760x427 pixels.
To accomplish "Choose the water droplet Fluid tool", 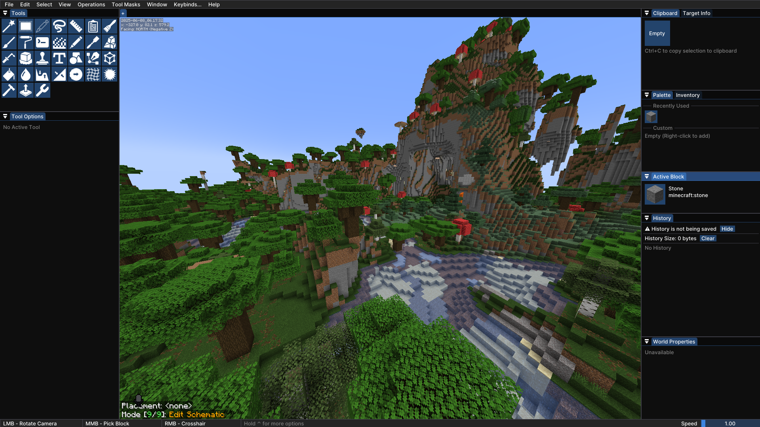I will (x=26, y=74).
